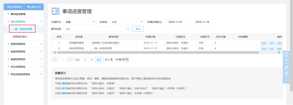
Task: Click the 查询 search button
Action: point(138,29)
